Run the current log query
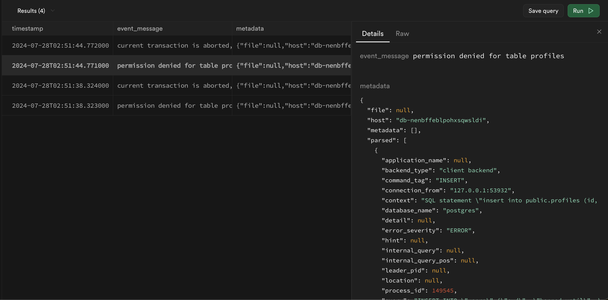The width and height of the screenshot is (608, 300). (x=583, y=11)
